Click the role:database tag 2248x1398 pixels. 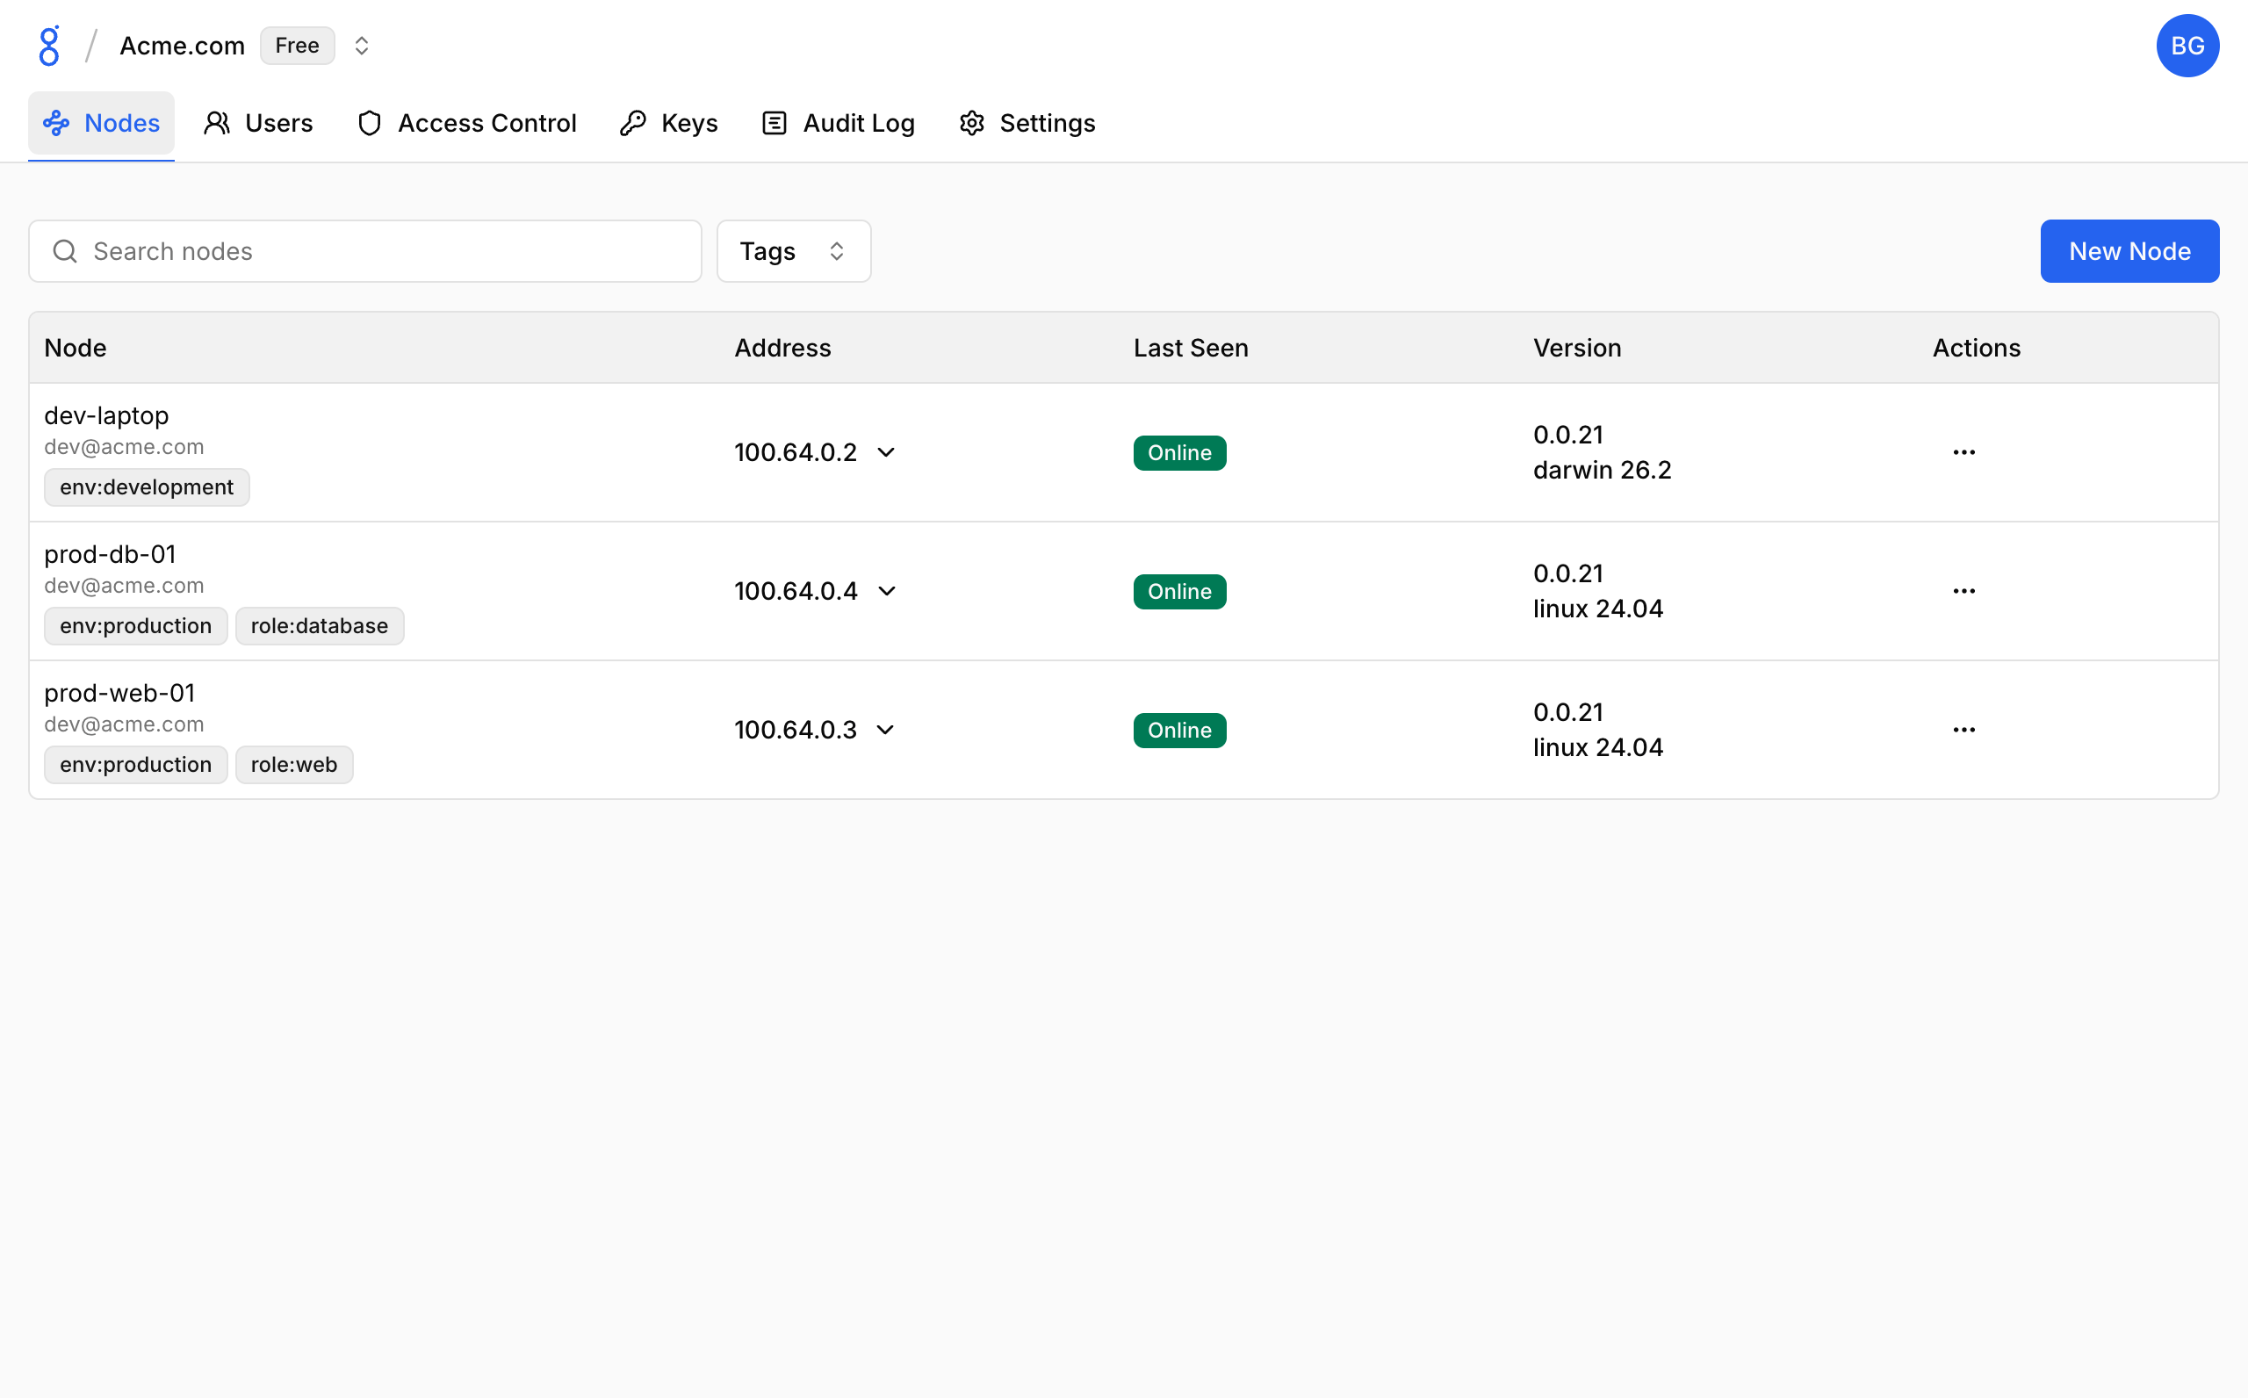tap(319, 626)
